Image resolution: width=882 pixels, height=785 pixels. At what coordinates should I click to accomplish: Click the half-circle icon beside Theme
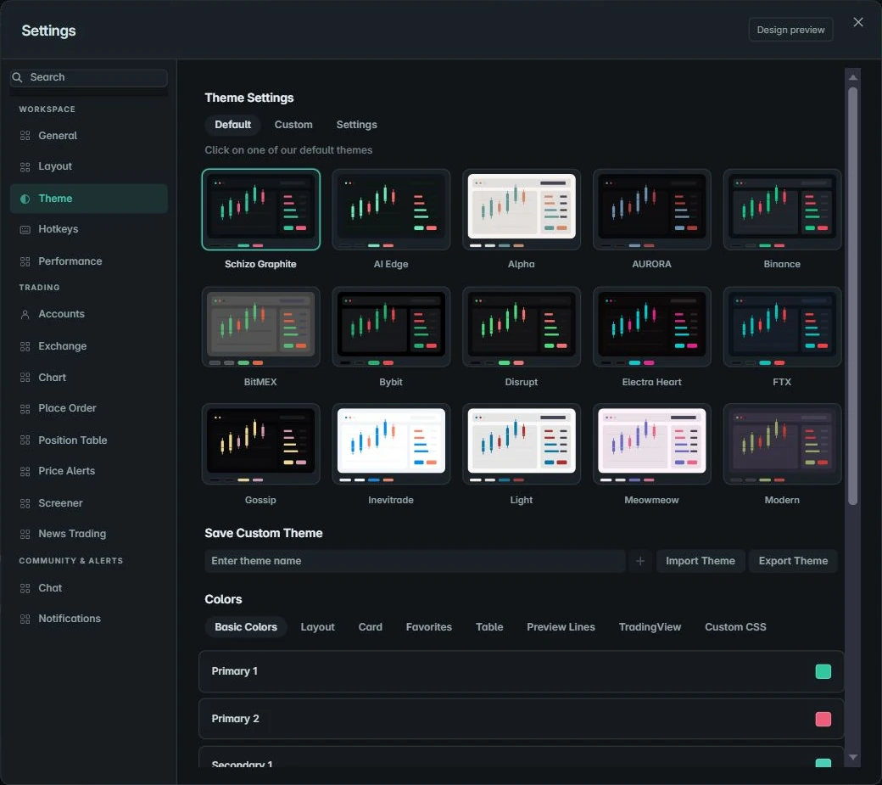[25, 199]
